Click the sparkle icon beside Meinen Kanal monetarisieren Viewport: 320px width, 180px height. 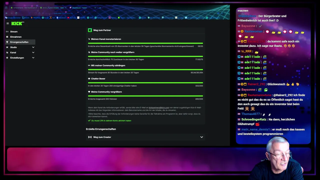point(89,39)
